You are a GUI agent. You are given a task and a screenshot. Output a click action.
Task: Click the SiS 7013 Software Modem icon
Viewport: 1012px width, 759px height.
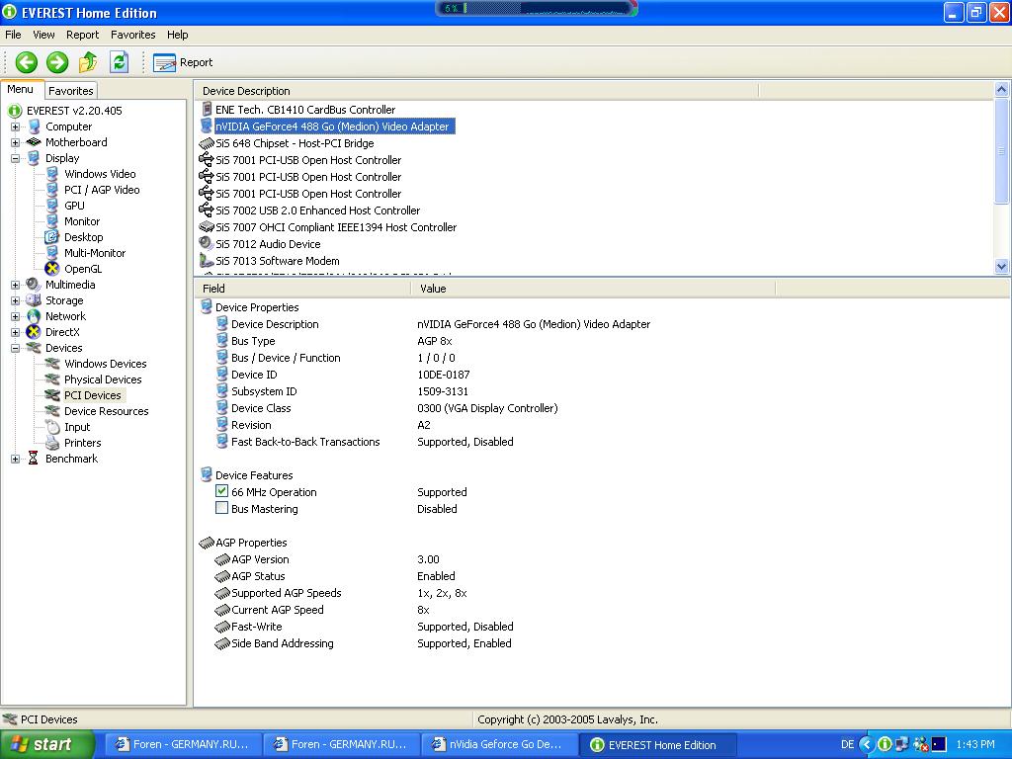(x=206, y=260)
